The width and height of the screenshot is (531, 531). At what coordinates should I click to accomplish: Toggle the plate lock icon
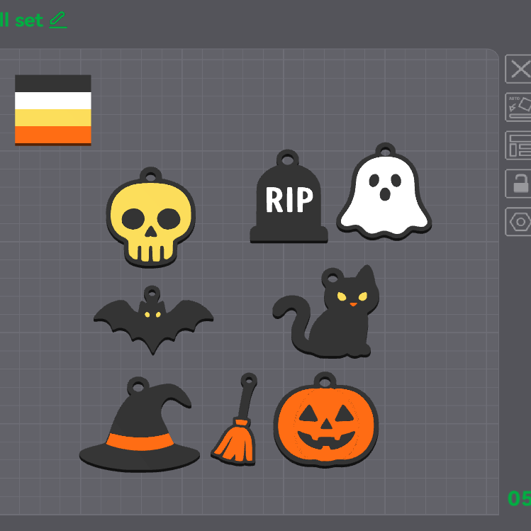pyautogui.click(x=520, y=184)
